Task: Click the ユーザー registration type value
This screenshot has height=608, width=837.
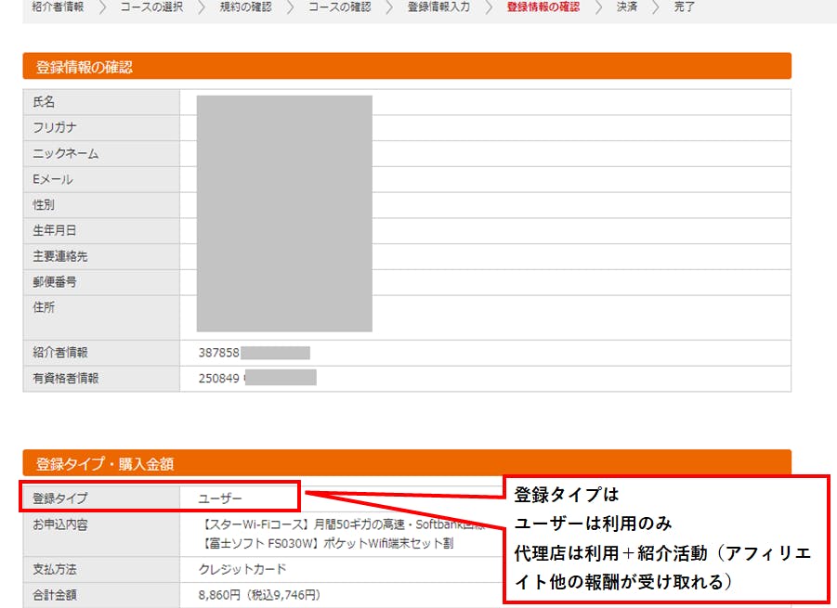Action: pos(220,498)
